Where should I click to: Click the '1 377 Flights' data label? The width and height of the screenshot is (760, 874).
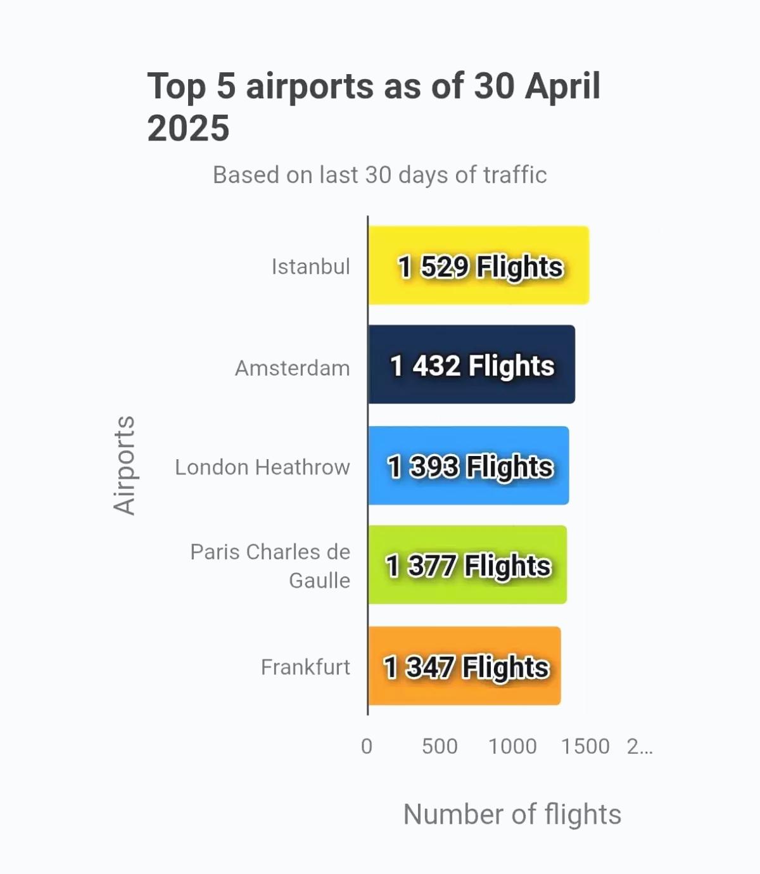tap(469, 566)
